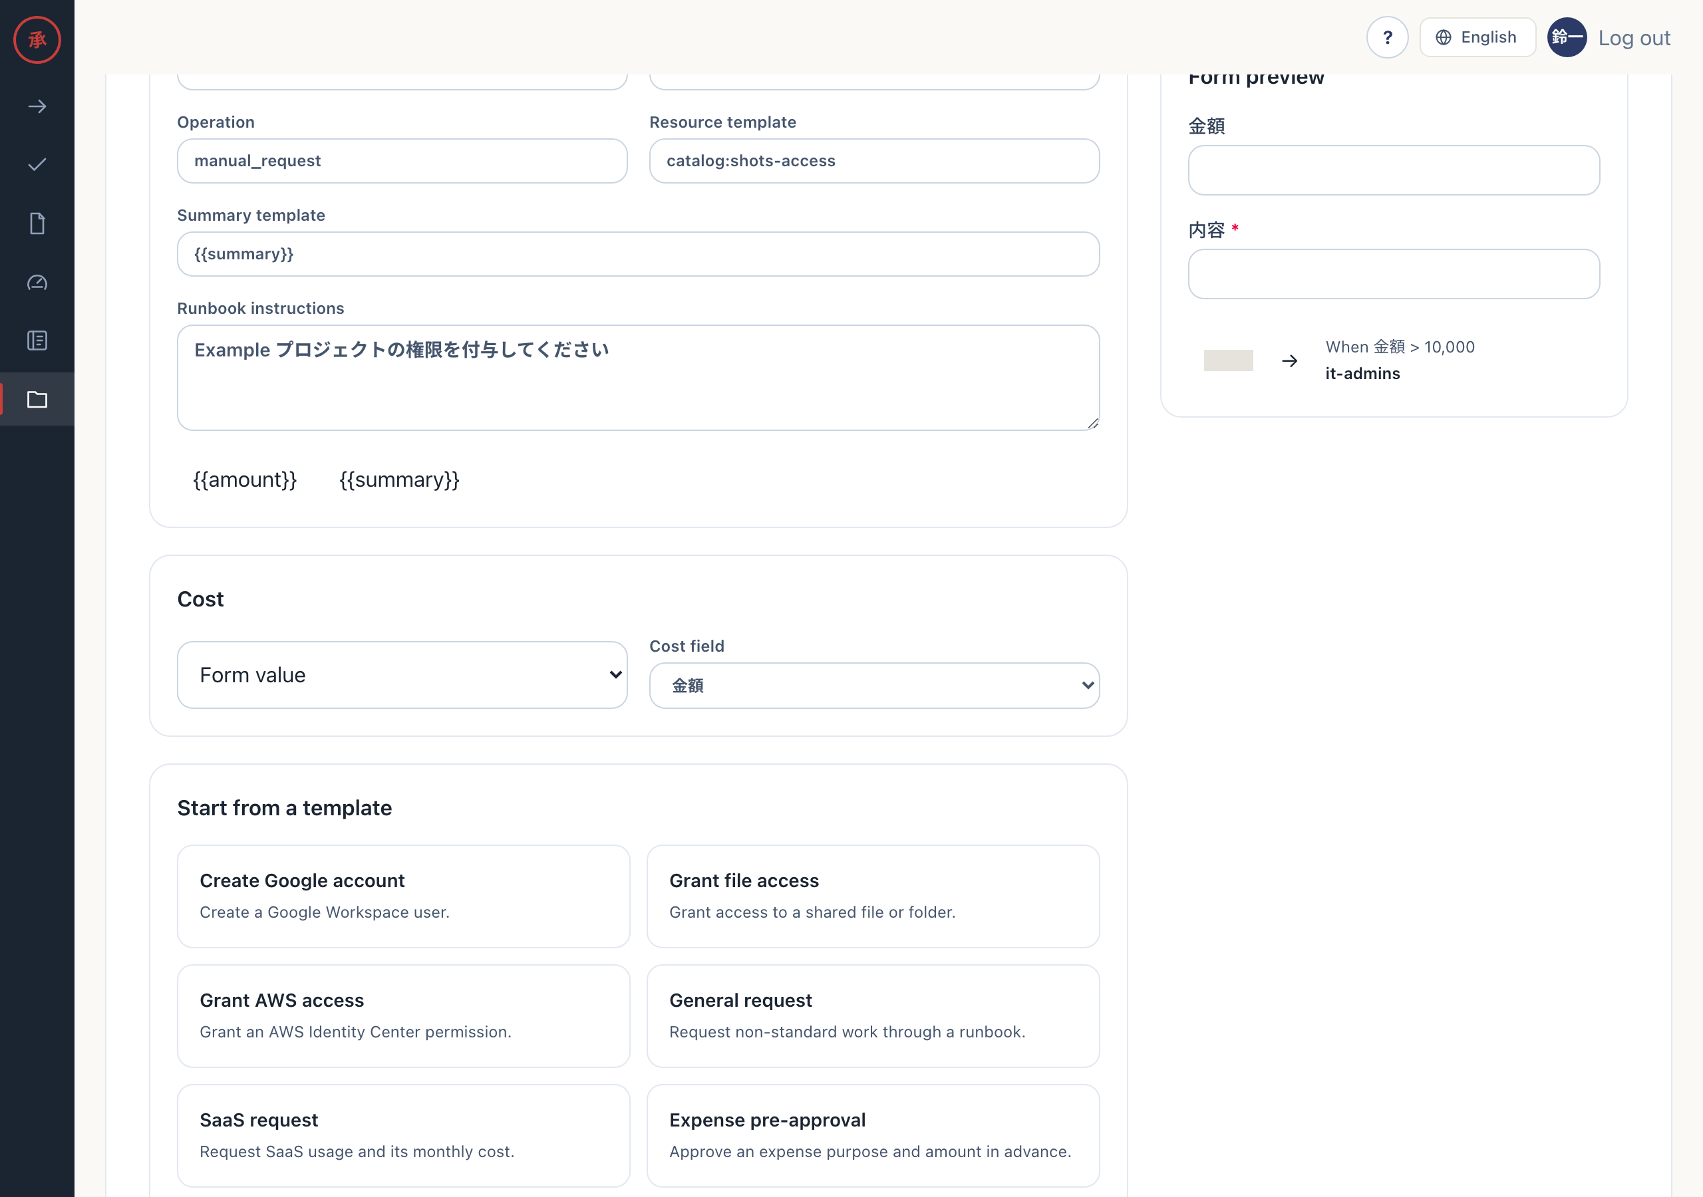The height and width of the screenshot is (1197, 1703).
Task: Focus the Summary template field
Action: (639, 255)
